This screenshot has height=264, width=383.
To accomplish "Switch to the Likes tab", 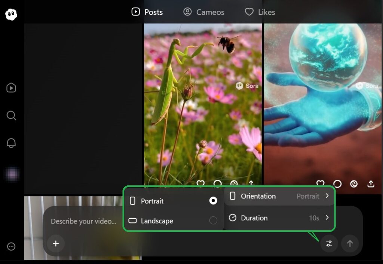I will coord(260,12).
